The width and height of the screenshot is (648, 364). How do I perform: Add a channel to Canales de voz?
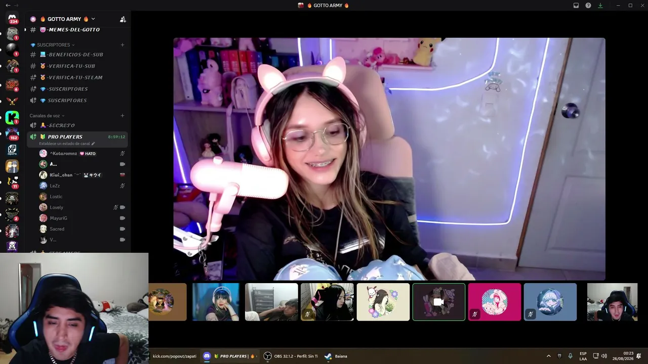coord(123,116)
